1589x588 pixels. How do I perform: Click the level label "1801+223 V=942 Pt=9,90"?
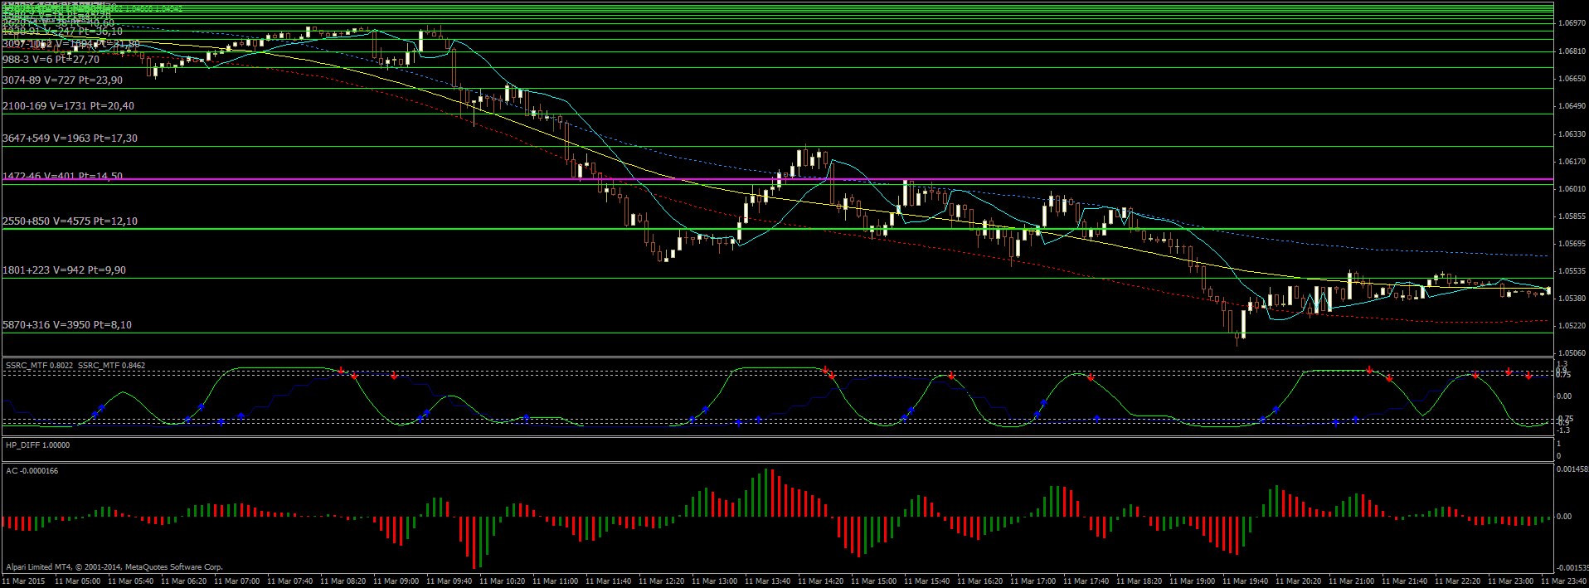click(x=65, y=270)
